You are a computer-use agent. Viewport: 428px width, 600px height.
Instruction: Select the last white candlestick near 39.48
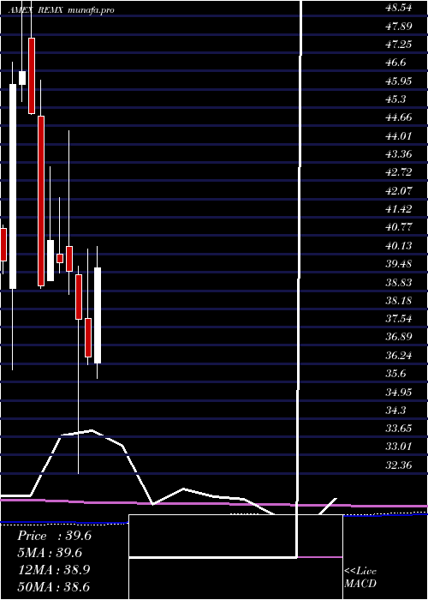pyautogui.click(x=98, y=315)
